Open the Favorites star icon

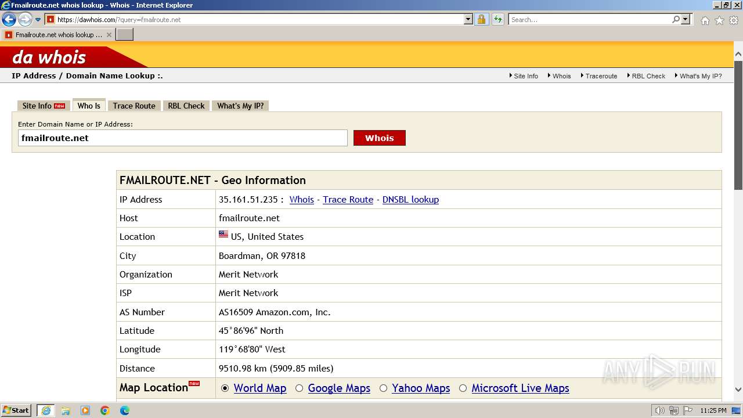tap(719, 20)
